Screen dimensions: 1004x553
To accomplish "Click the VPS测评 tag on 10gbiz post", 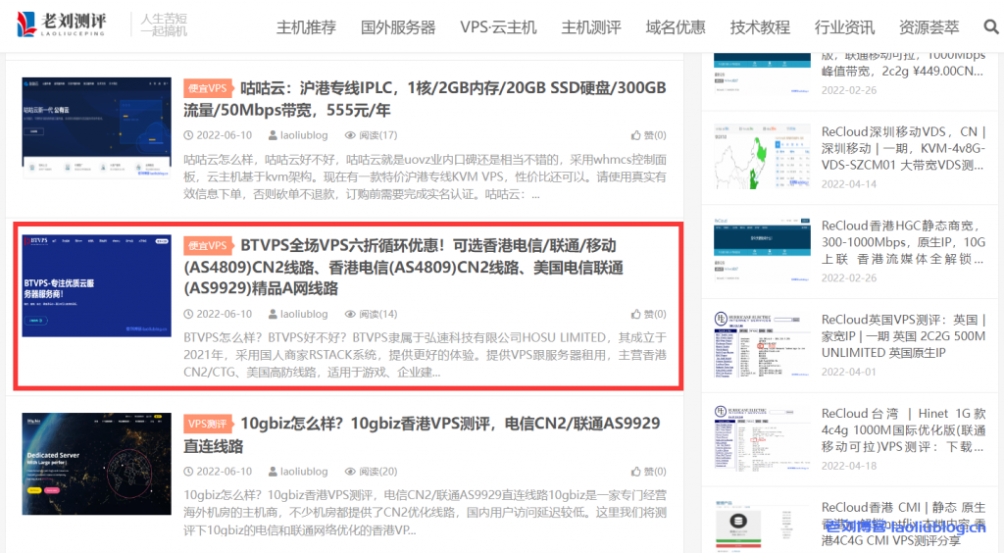I will pos(207,424).
